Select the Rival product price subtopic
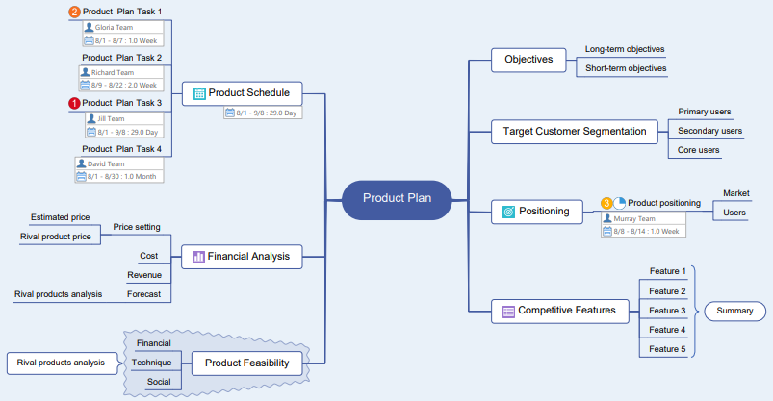 click(56, 237)
